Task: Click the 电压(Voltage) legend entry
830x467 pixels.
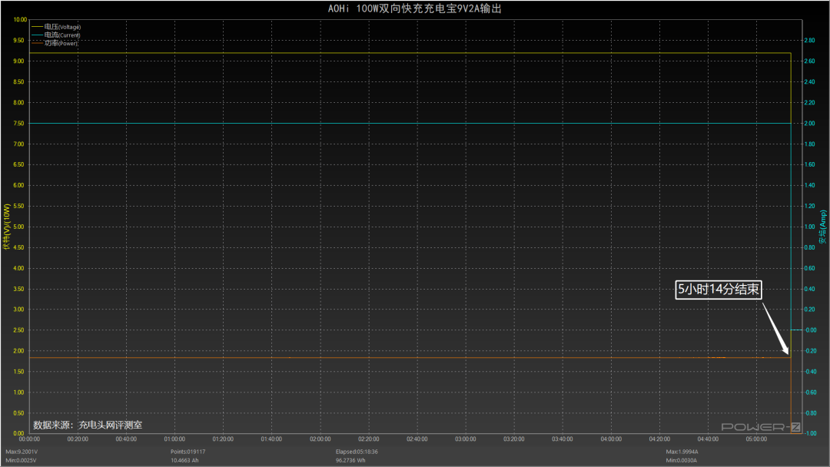Action: tap(56, 26)
